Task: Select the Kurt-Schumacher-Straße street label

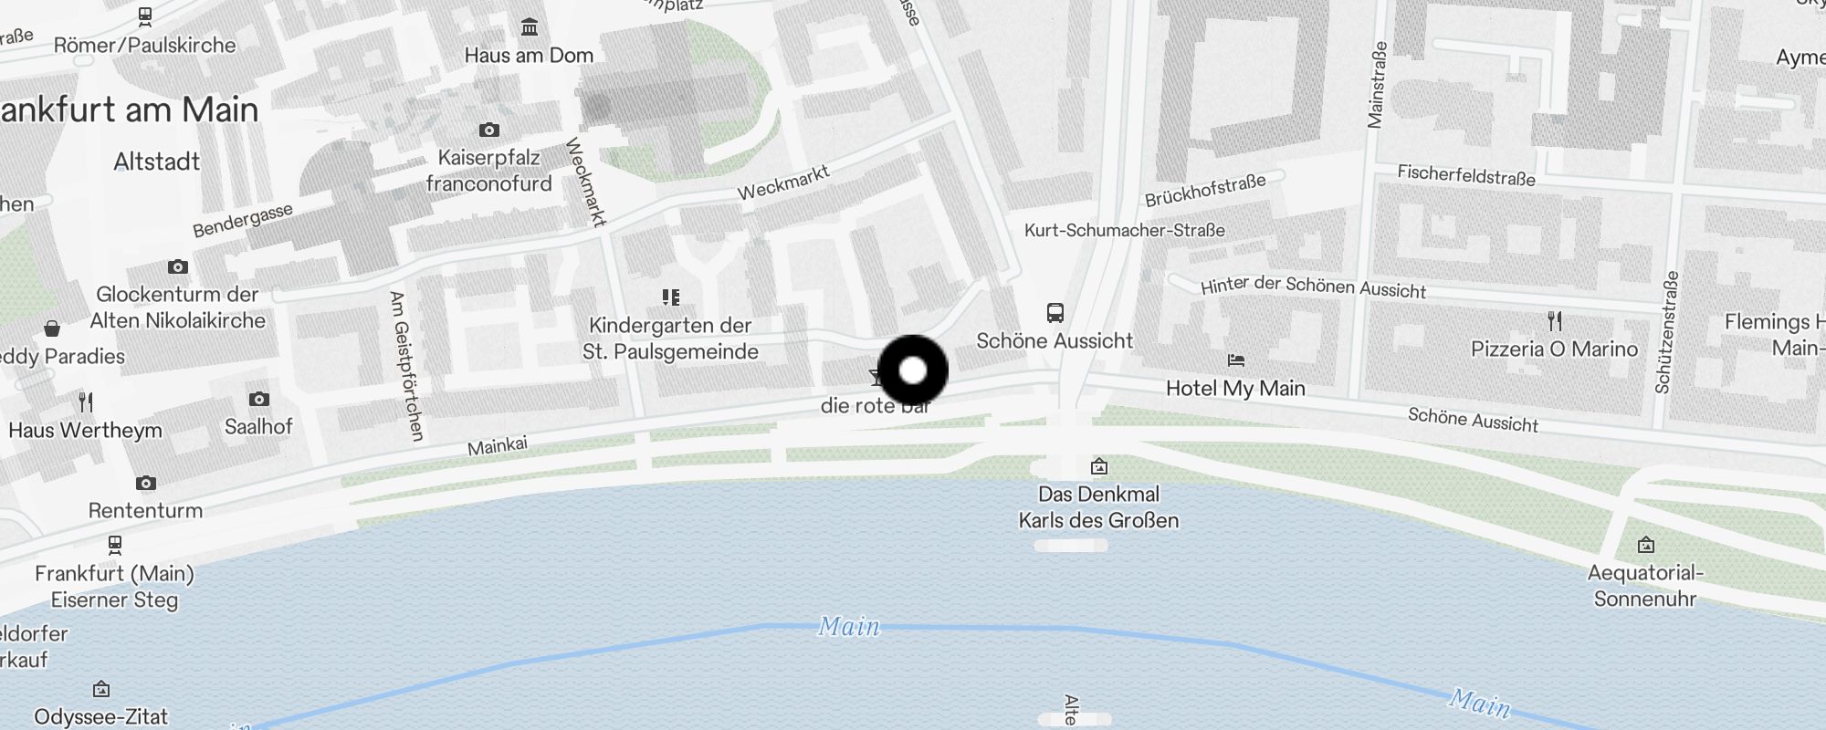Action: [x=1125, y=230]
